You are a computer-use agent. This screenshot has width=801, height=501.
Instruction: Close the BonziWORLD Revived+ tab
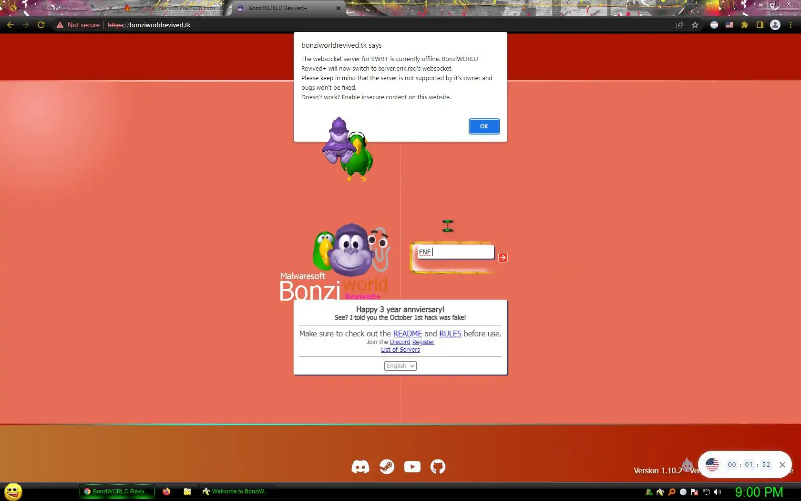(339, 8)
